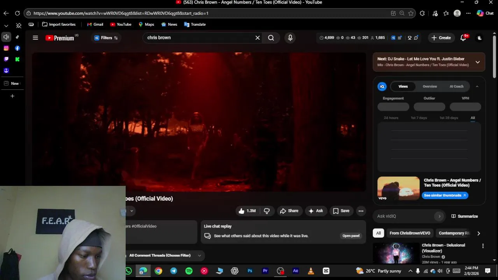Open more actions ellipsis below the video

pos(361,211)
